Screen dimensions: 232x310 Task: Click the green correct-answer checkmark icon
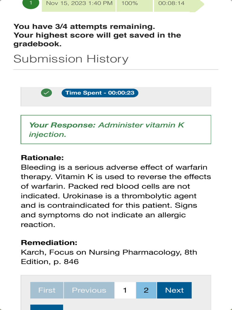46,93
